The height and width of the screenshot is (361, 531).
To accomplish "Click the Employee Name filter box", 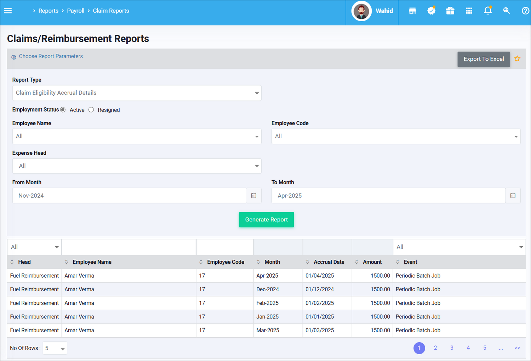I will tap(129, 247).
